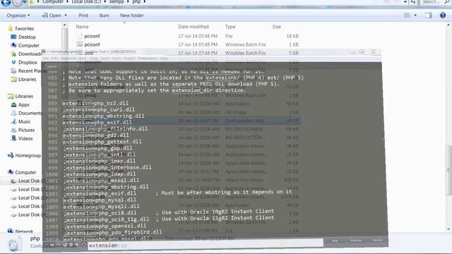Screen dimensions: 452x254
Task: Open the Apps library
Action: click(x=23, y=104)
